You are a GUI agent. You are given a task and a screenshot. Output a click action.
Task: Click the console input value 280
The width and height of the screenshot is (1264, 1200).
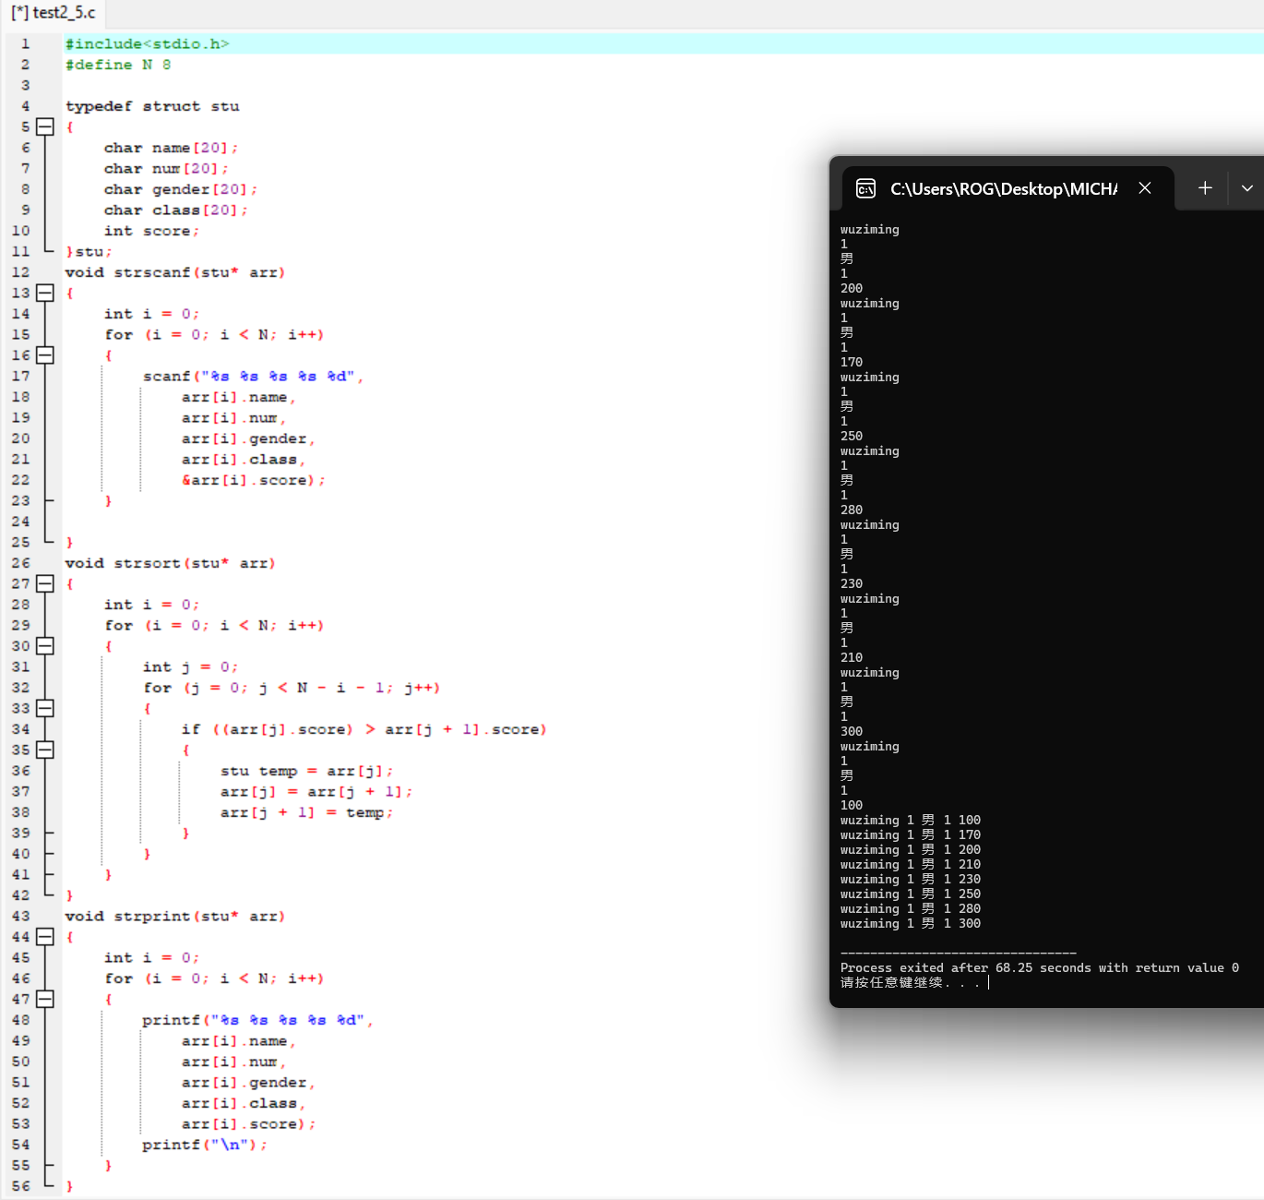coord(852,510)
